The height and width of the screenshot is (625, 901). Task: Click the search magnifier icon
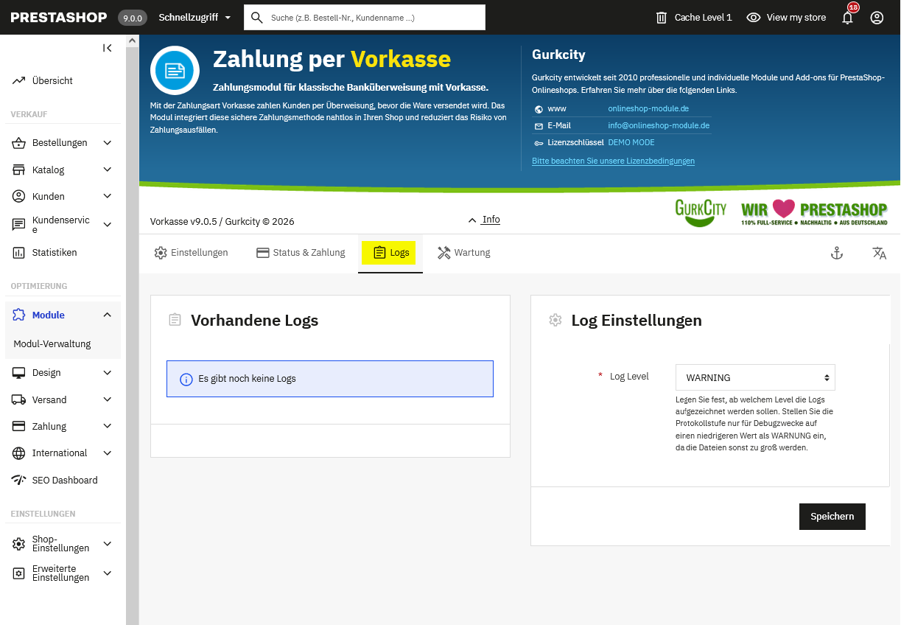pyautogui.click(x=257, y=18)
